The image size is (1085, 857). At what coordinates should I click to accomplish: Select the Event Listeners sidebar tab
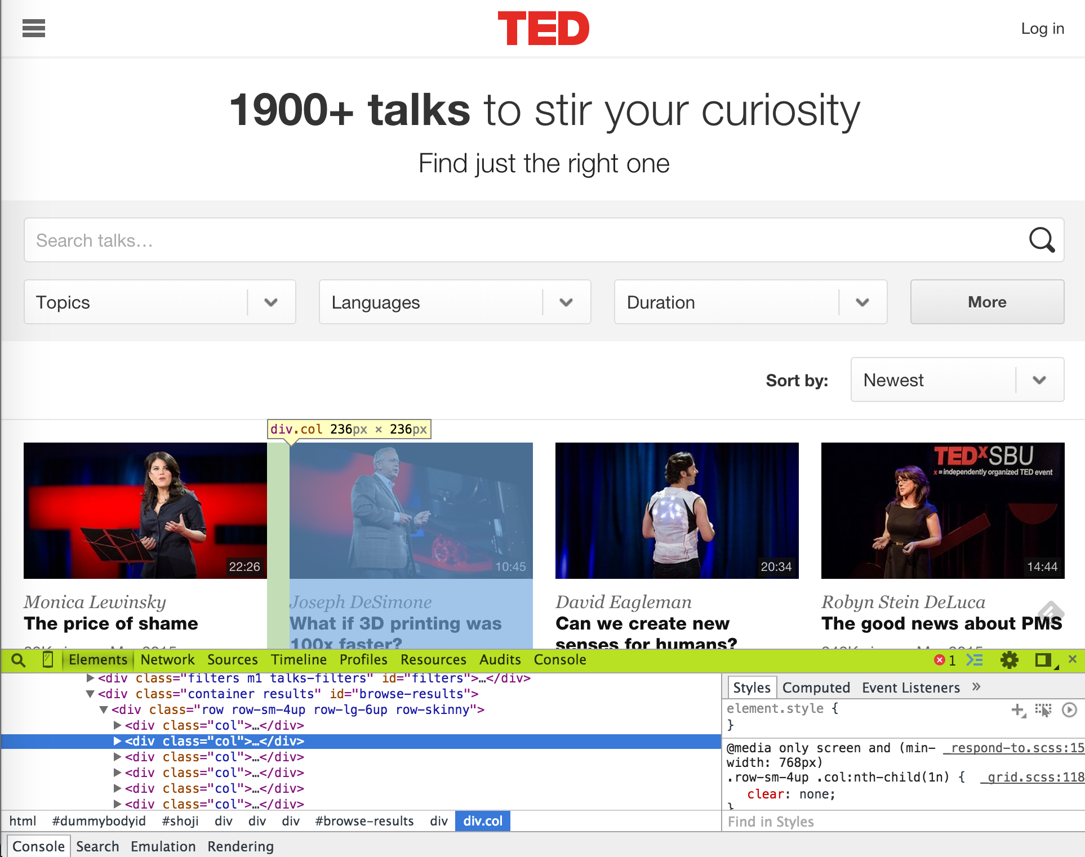click(x=910, y=688)
